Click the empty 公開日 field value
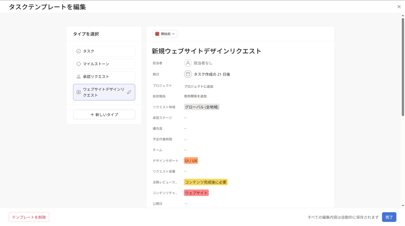This screenshot has height=226, width=405. pos(186,204)
